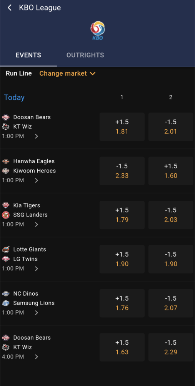Pick the SSG Landers -1.5 odds 2.03
195x386 pixels.
171,215
